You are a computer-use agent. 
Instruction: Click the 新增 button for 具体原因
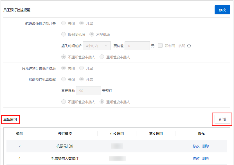(222, 119)
